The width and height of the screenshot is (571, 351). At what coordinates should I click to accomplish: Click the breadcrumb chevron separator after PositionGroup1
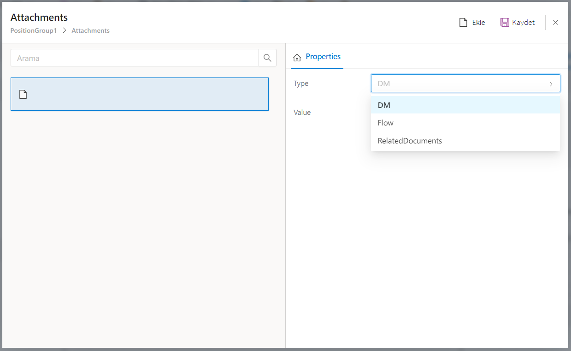click(65, 31)
